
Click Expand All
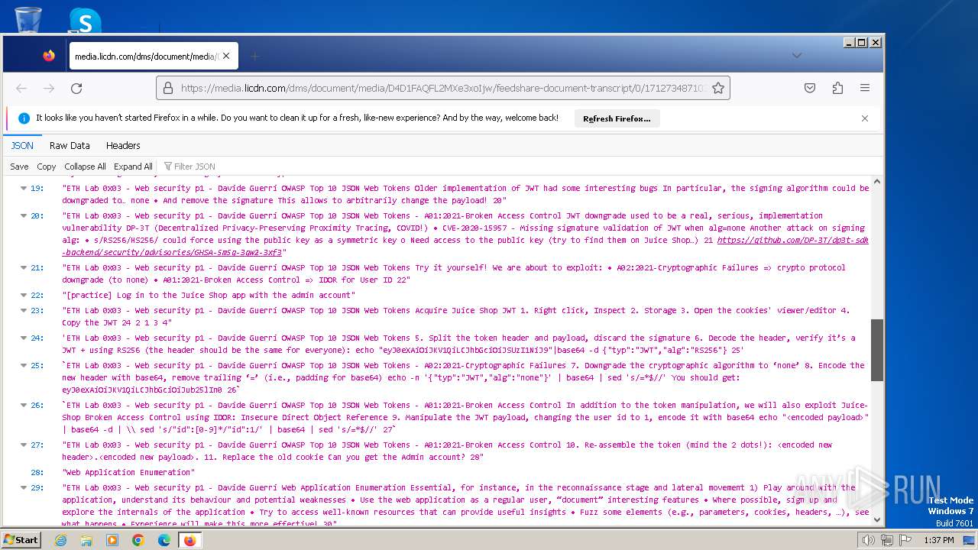[x=133, y=167]
